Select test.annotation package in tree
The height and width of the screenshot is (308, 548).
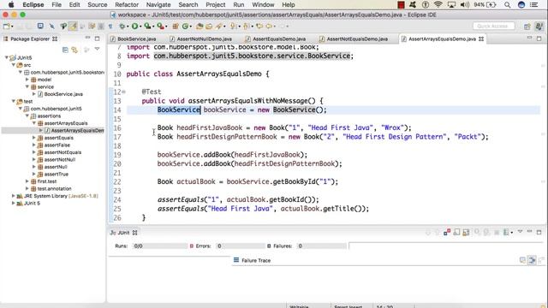click(54, 188)
